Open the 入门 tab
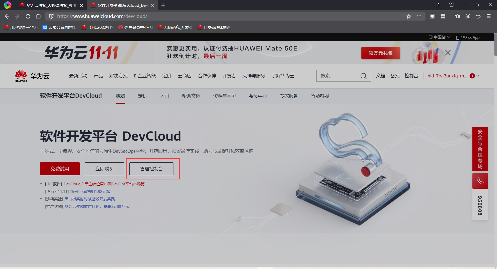497x269 pixels. coord(165,96)
